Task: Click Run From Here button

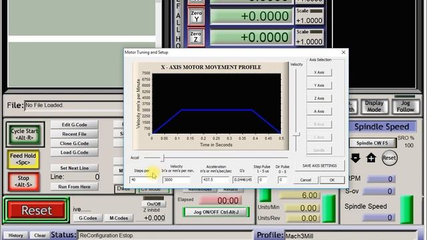Action: [x=74, y=187]
